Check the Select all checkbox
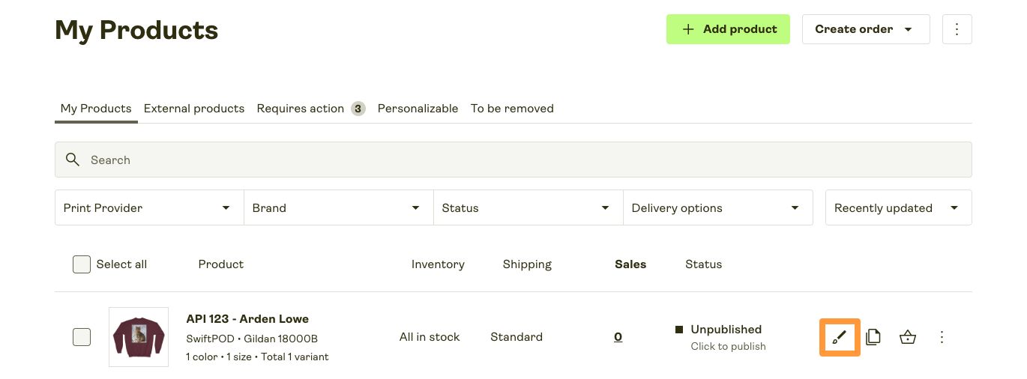The image size is (1027, 379). pyautogui.click(x=82, y=264)
